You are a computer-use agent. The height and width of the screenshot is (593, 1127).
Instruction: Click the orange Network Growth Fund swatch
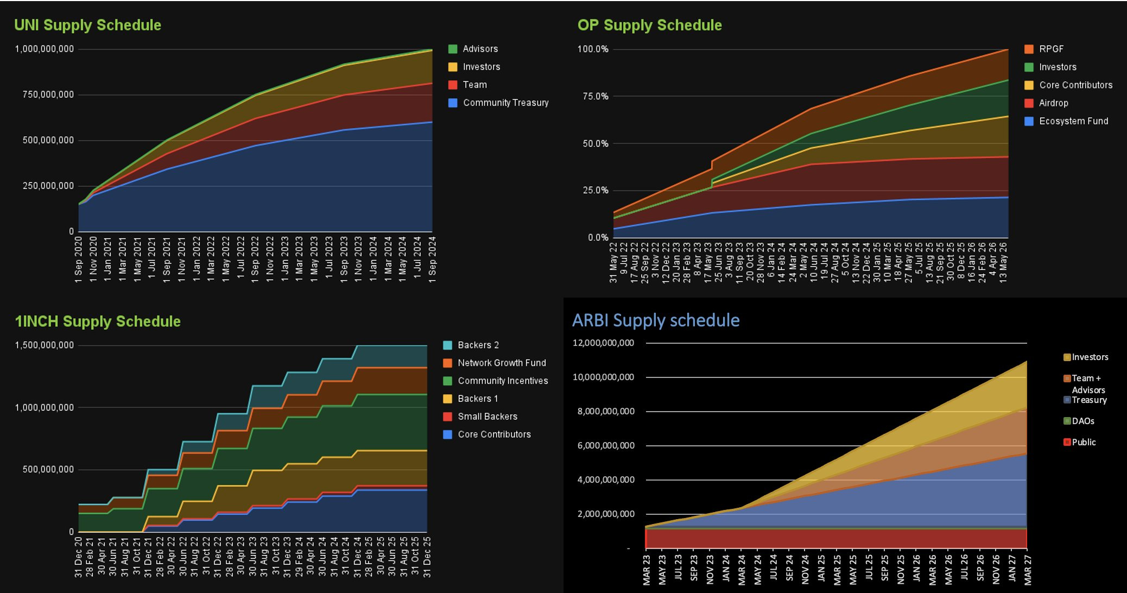pos(447,363)
